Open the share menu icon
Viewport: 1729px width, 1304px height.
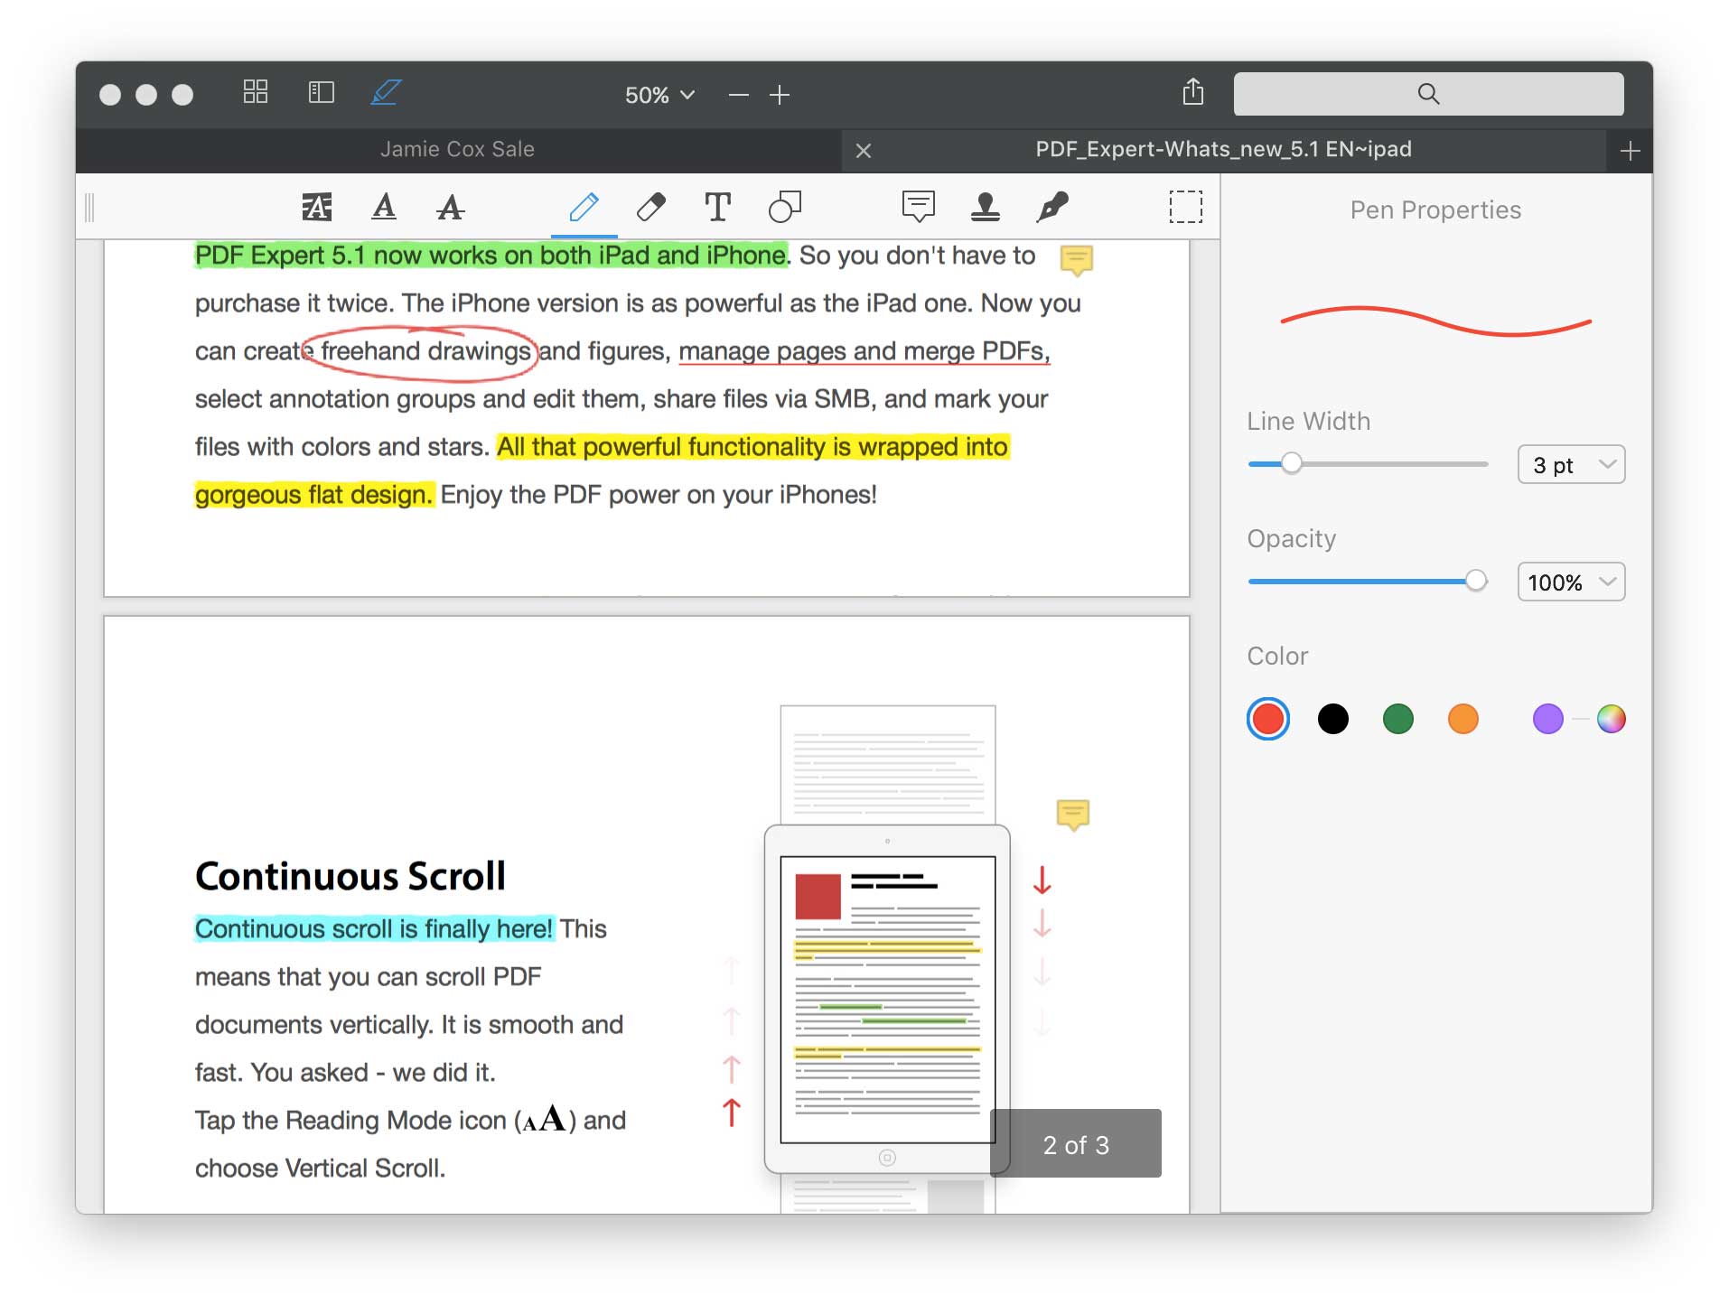coord(1193,92)
